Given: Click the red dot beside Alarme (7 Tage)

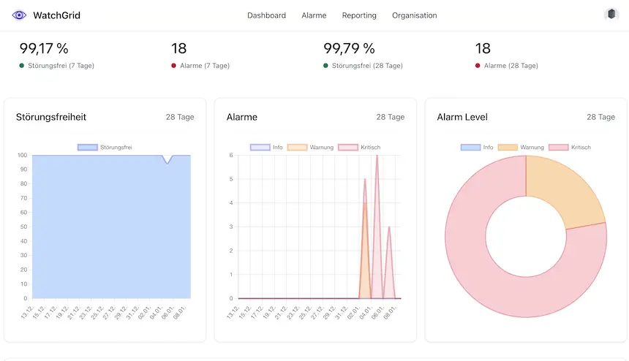Looking at the screenshot, I should tap(173, 66).
